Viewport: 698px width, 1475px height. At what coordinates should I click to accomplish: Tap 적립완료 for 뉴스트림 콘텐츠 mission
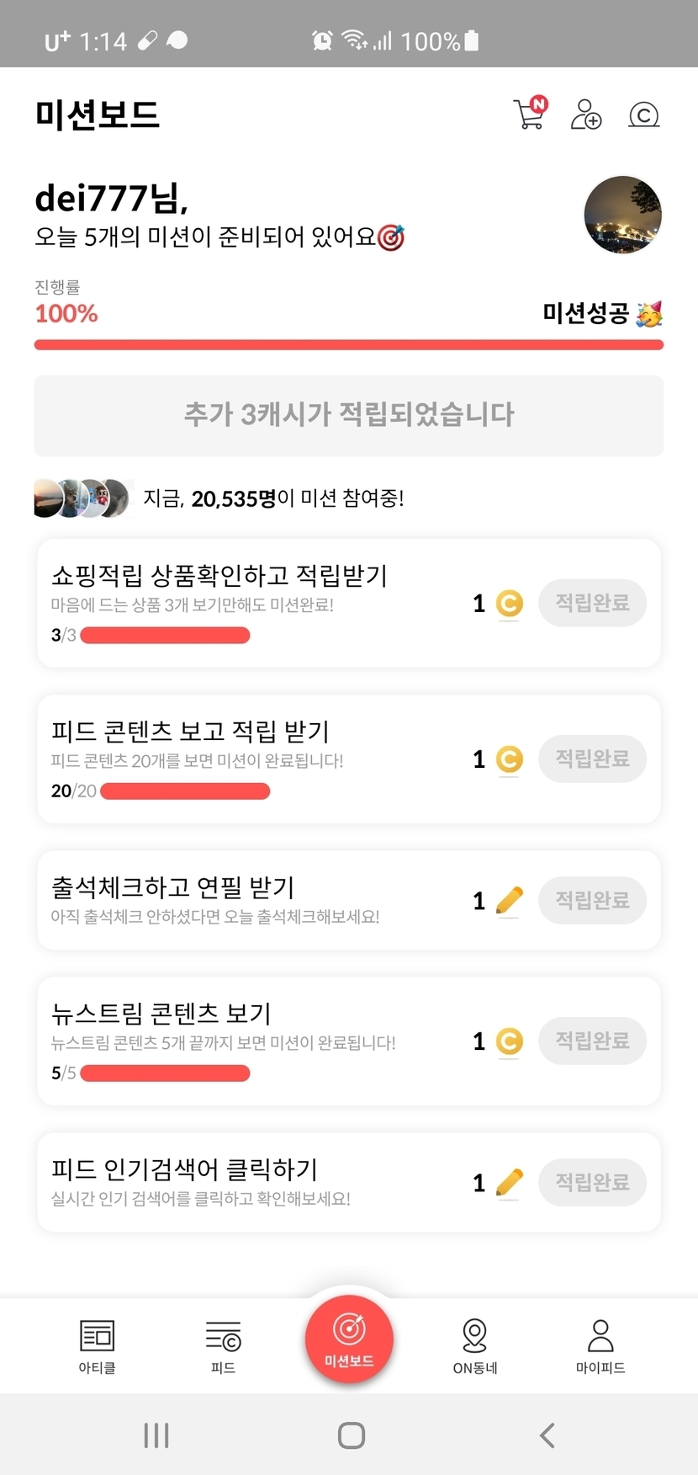(592, 1041)
